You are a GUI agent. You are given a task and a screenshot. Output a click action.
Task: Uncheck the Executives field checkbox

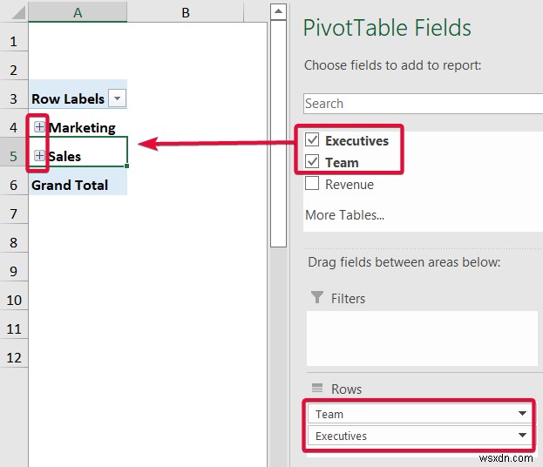tap(312, 139)
